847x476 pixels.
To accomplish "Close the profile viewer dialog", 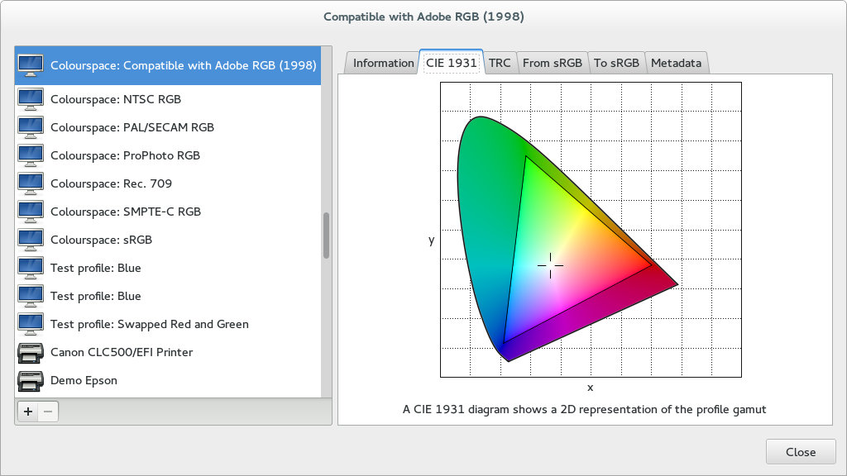I will pos(800,452).
